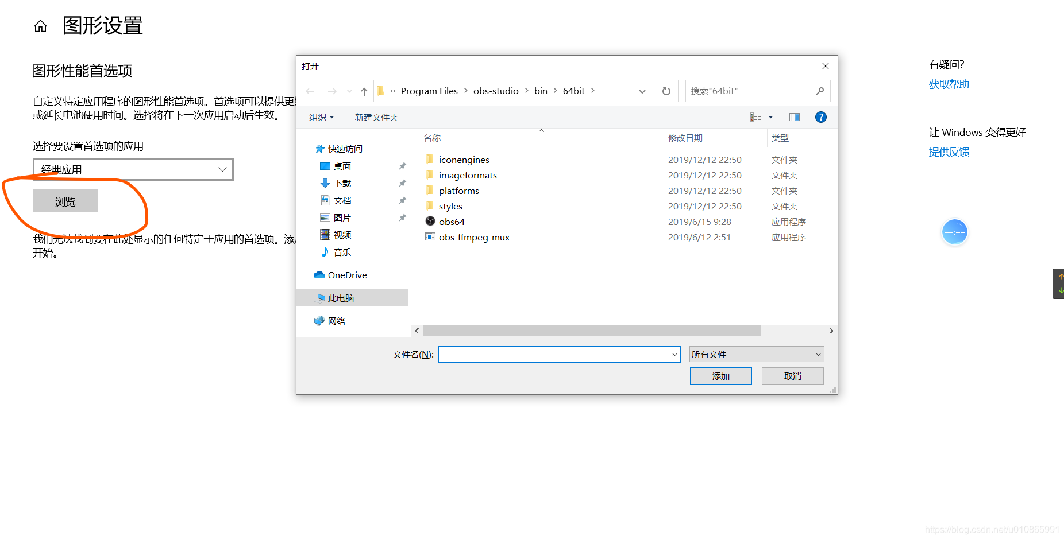This screenshot has height=540, width=1064.
Task: Open the 所有文件 file type dropdown
Action: 756,354
